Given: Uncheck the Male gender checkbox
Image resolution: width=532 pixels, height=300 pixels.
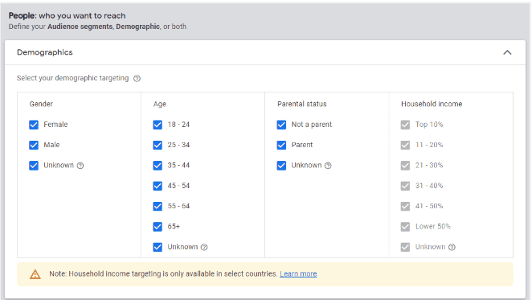Looking at the screenshot, I should 34,145.
